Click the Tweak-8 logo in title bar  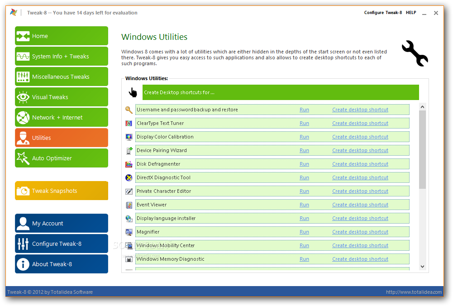tap(13, 12)
